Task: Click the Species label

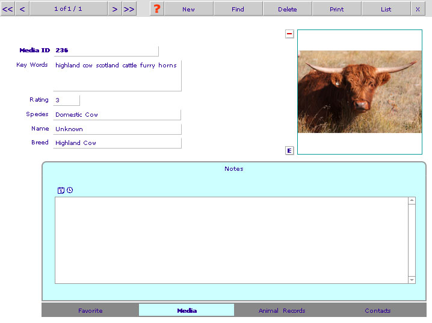Action: [37, 114]
